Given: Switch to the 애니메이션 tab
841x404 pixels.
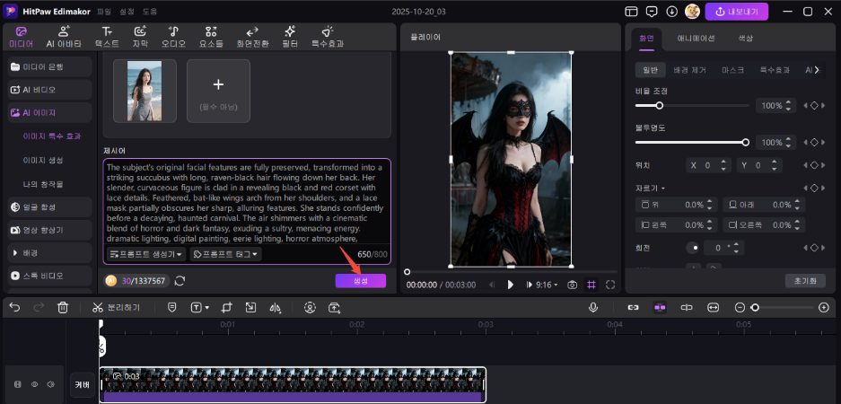Looking at the screenshot, I should pos(696,39).
